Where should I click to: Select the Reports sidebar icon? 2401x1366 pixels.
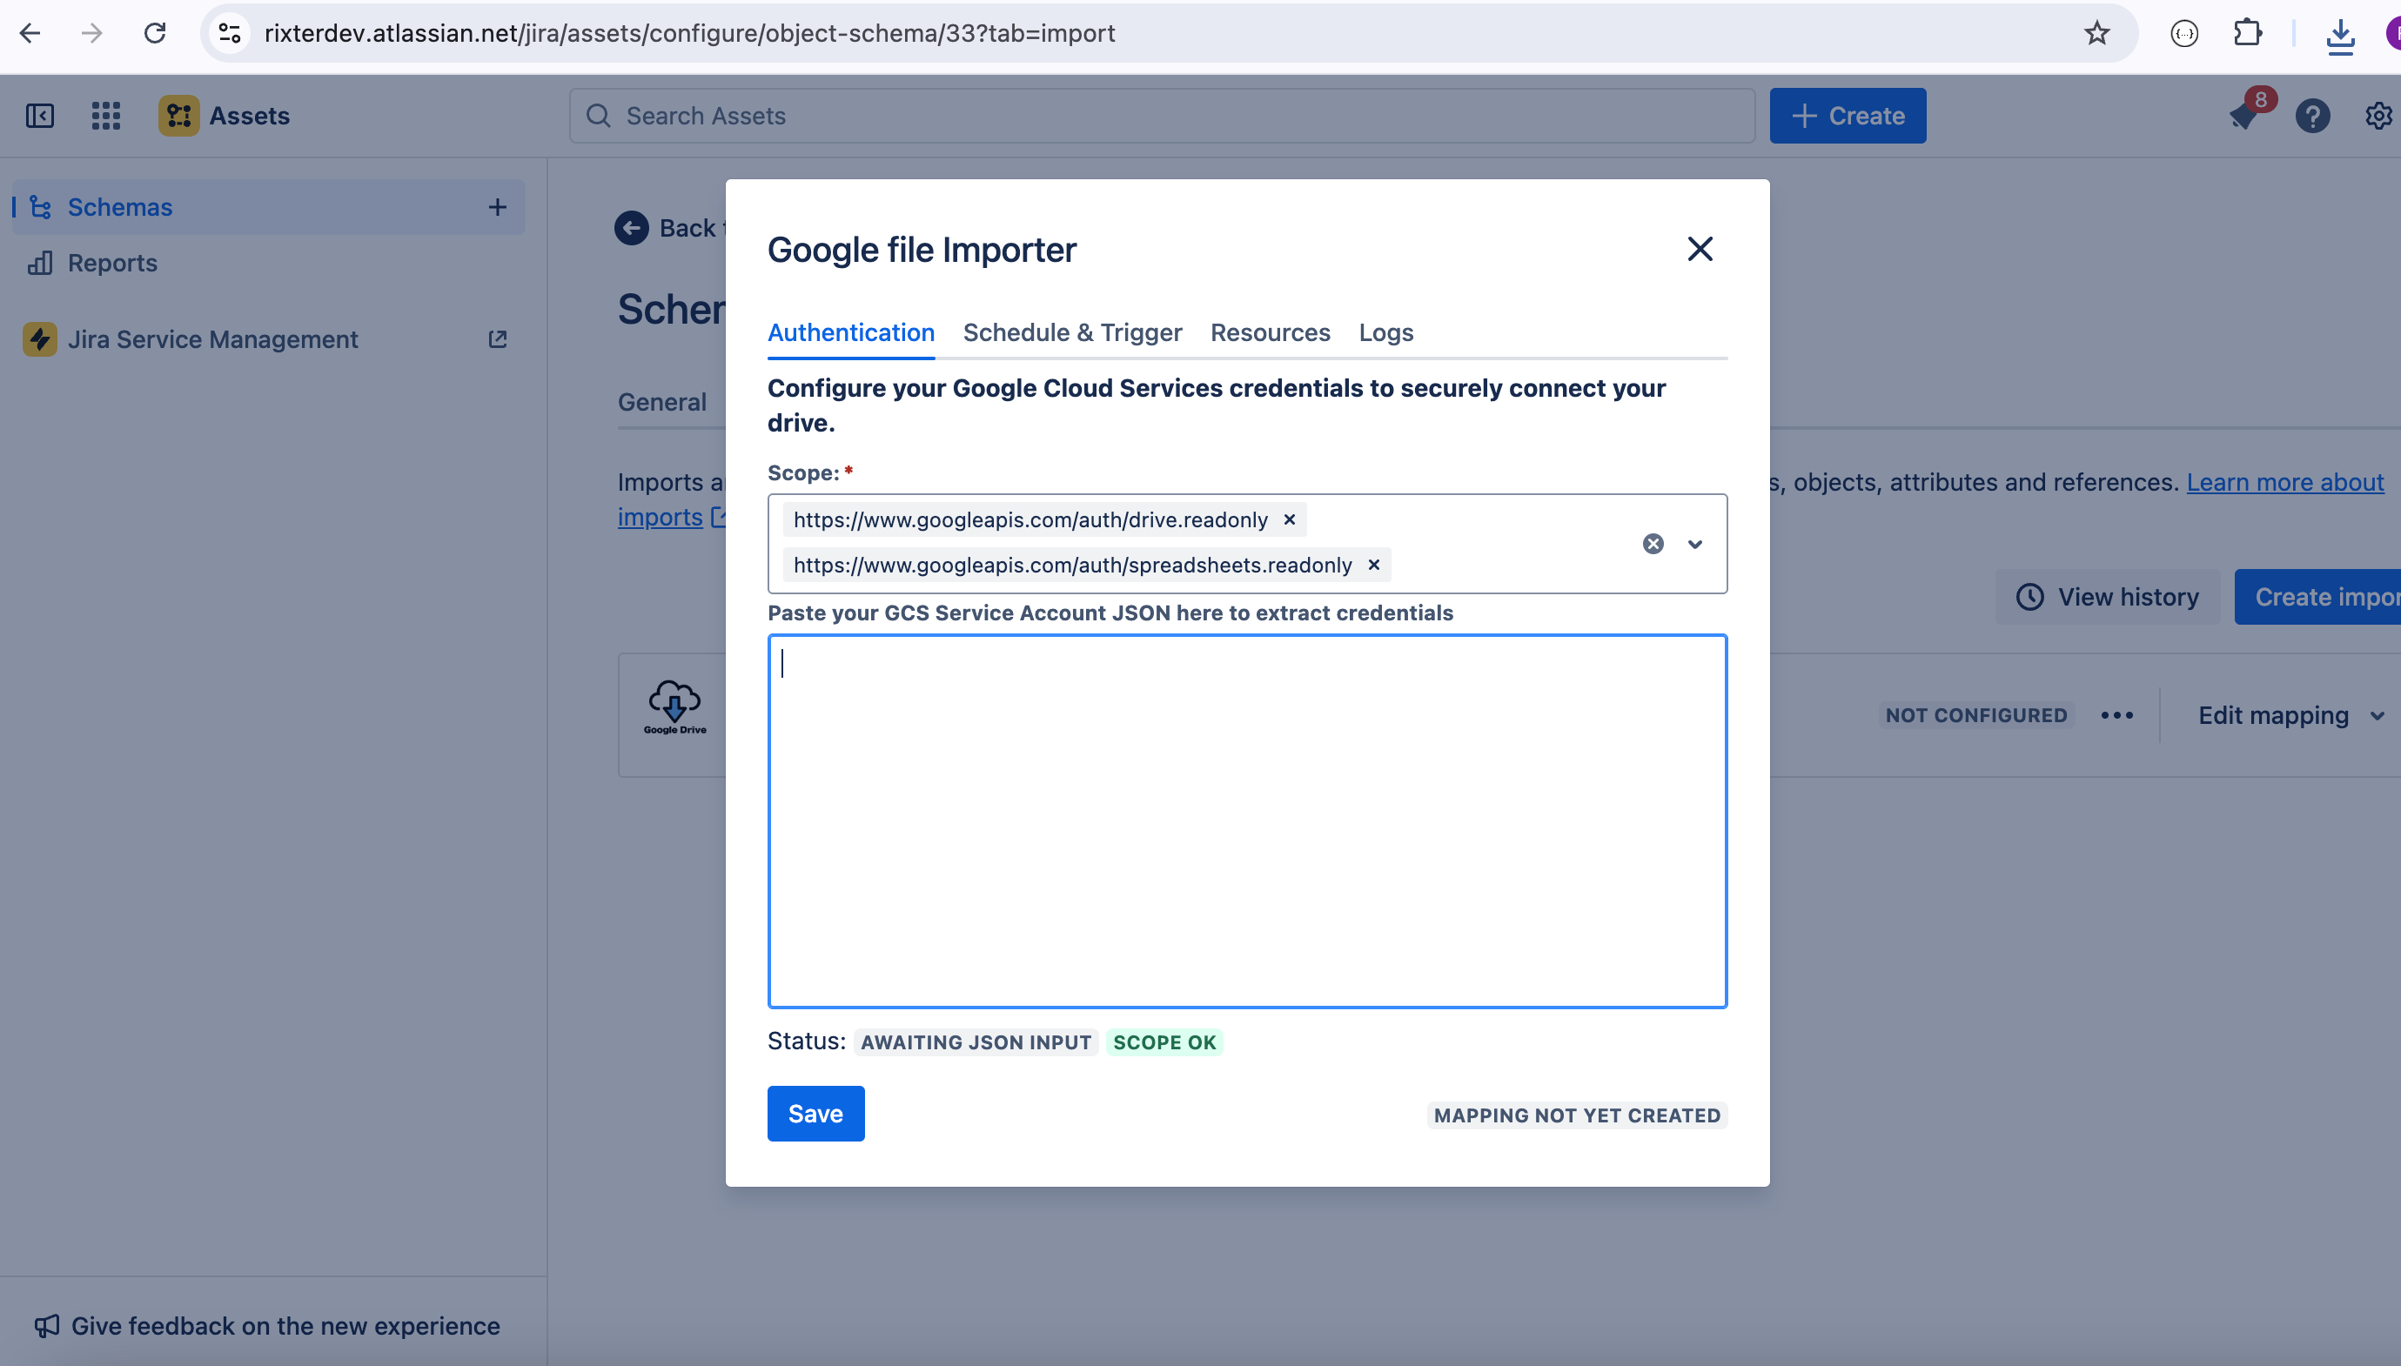[x=38, y=263]
